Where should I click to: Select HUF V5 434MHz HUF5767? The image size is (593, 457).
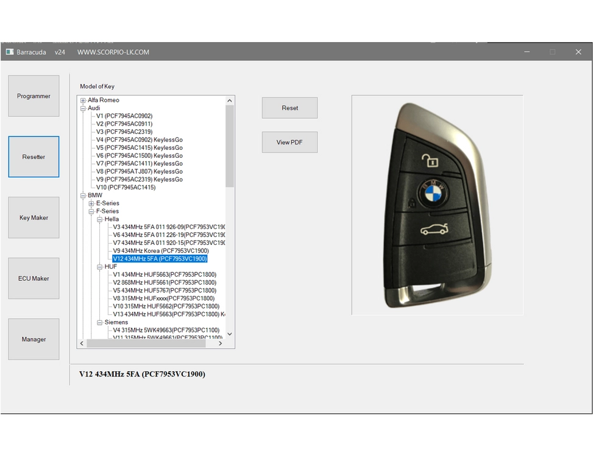point(165,290)
